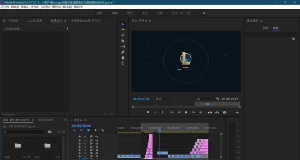Hide track V3 output eye
300x160 pixels.
point(97,153)
